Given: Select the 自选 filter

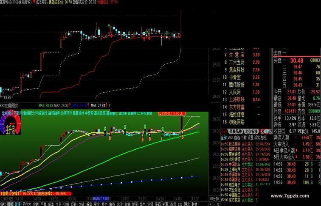Looking at the screenshot, I should pyautogui.click(x=237, y=137).
